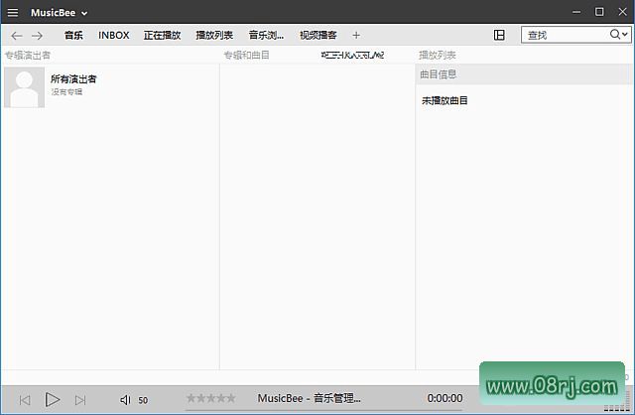This screenshot has width=635, height=415.
Task: Click the 播放列表 panel header
Action: (438, 56)
